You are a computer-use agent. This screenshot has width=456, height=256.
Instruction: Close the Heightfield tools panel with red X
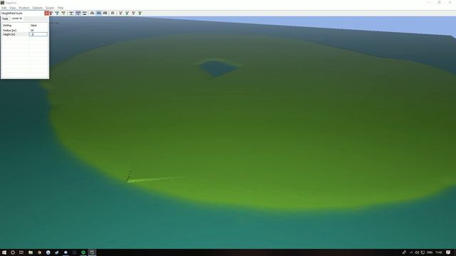46,13
